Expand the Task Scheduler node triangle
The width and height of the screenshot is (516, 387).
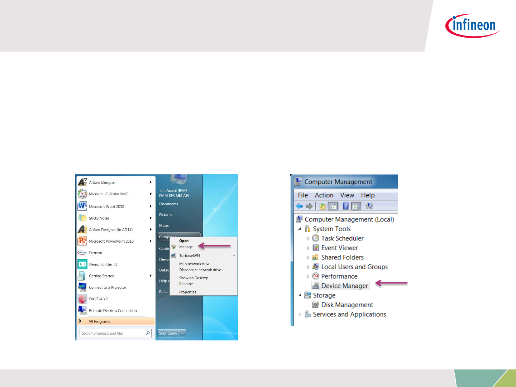tap(308, 238)
